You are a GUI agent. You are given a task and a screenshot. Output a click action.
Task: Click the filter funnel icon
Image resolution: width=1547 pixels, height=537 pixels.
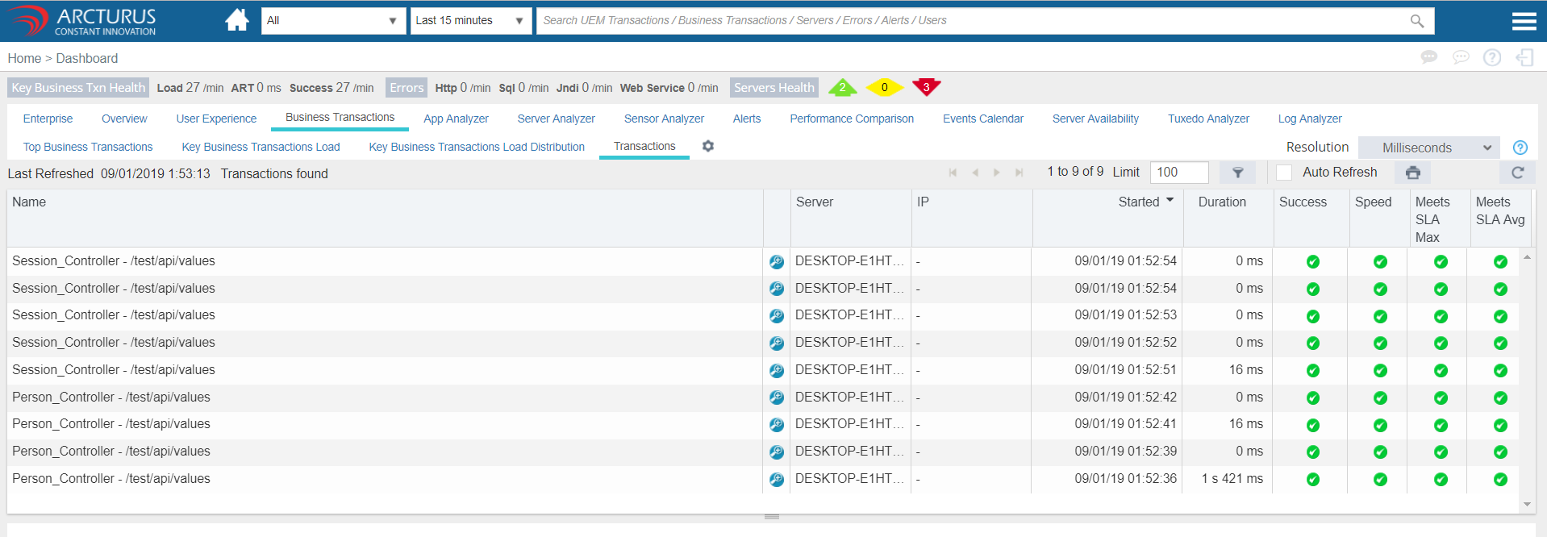[1237, 173]
